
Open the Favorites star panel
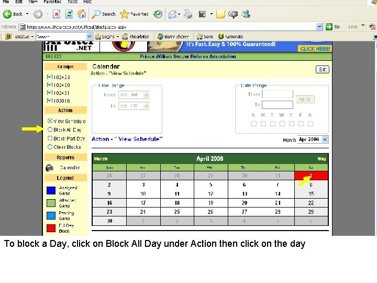click(x=134, y=14)
